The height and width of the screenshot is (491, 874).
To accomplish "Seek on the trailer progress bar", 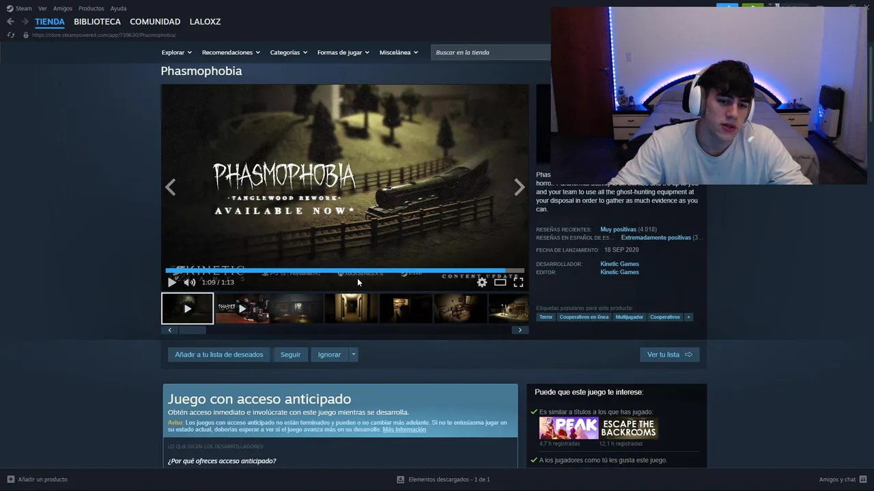I will click(345, 271).
